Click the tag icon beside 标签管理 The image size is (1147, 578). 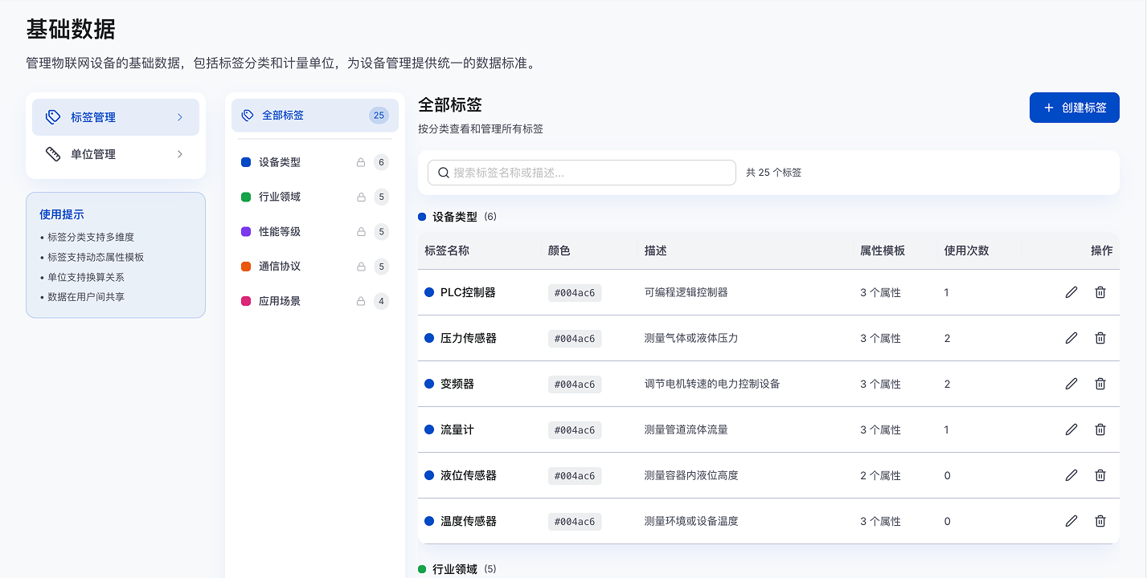(x=53, y=117)
